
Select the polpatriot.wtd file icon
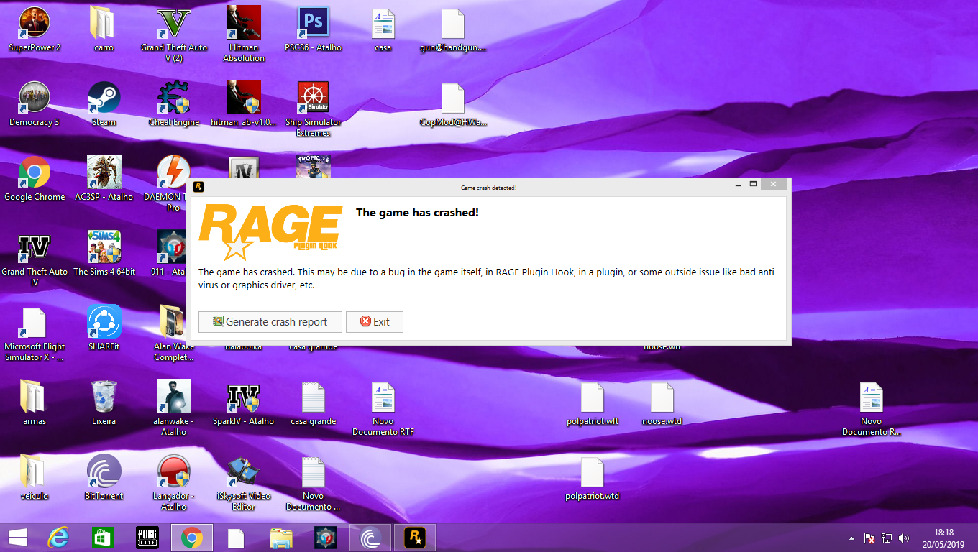[x=593, y=479]
